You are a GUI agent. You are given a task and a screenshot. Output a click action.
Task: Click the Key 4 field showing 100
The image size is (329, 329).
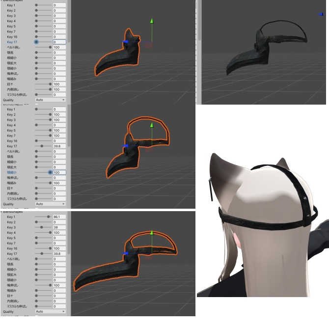59,232
